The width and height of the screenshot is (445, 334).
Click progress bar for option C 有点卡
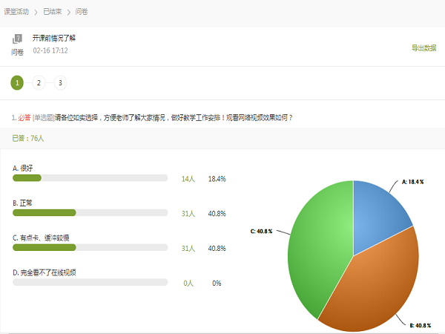(90, 247)
